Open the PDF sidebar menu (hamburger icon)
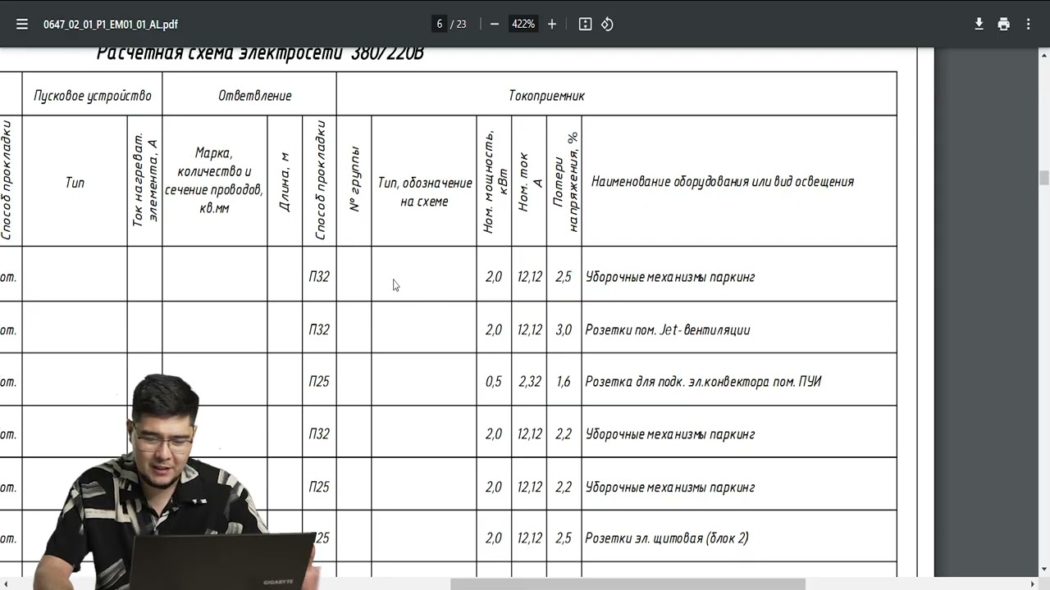This screenshot has height=590, width=1050. tap(22, 25)
